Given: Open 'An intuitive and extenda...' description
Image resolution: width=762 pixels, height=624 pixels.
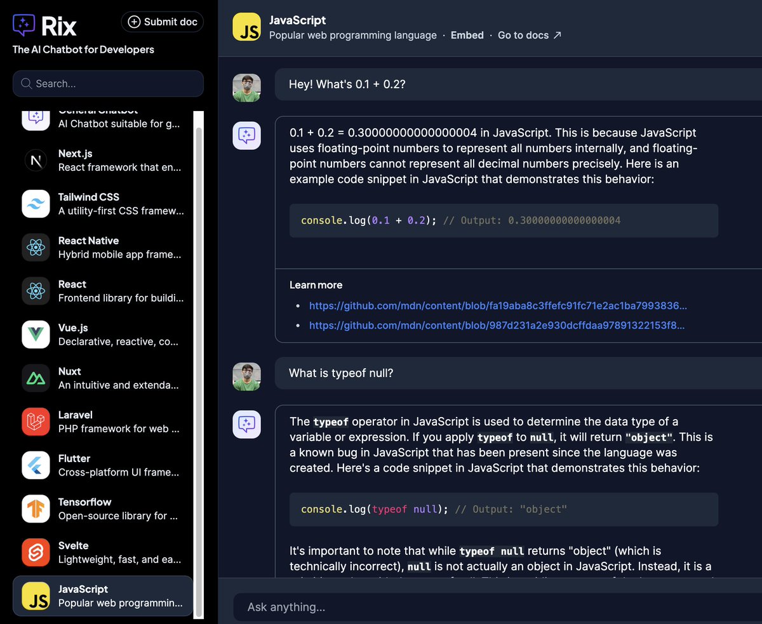Looking at the screenshot, I should pyautogui.click(x=119, y=385).
